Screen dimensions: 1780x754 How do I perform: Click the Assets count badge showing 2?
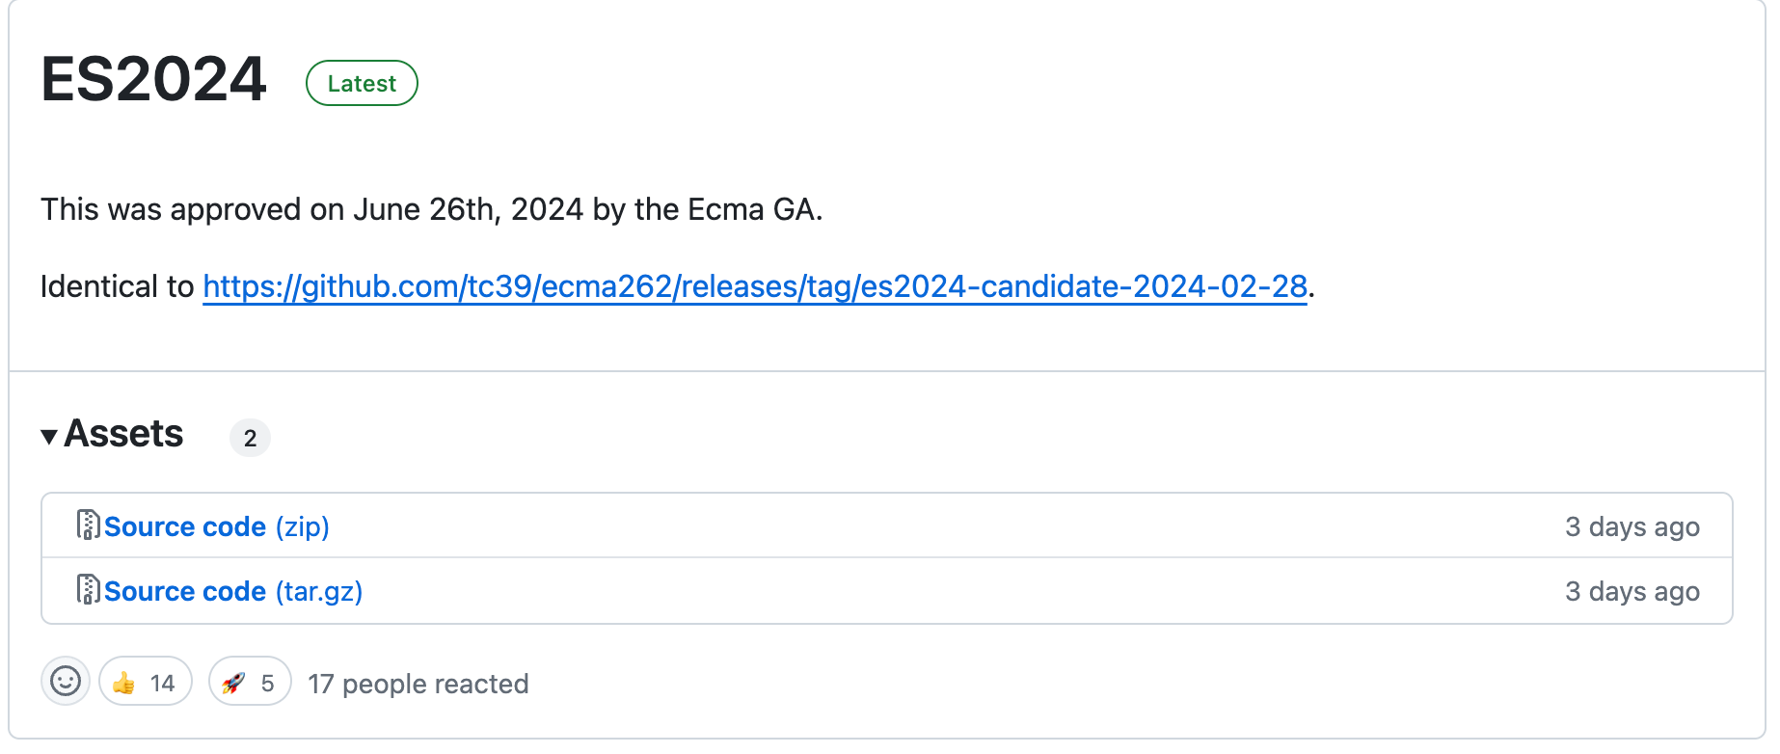[251, 438]
